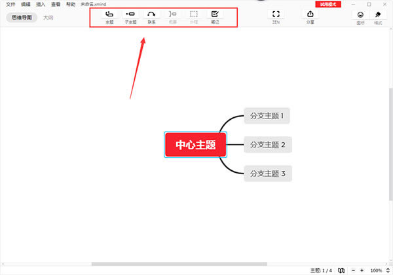Screen dimensions: 393x275
Task: Switch to the 大纲 (Outline) view
Action: tap(48, 18)
